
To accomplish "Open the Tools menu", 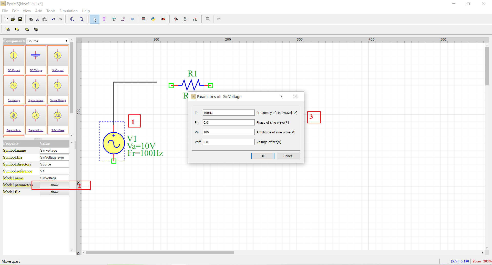I will pyautogui.click(x=51, y=11).
